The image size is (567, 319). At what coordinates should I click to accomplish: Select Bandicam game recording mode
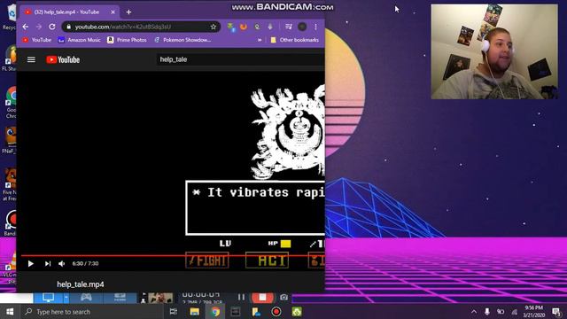click(86, 298)
